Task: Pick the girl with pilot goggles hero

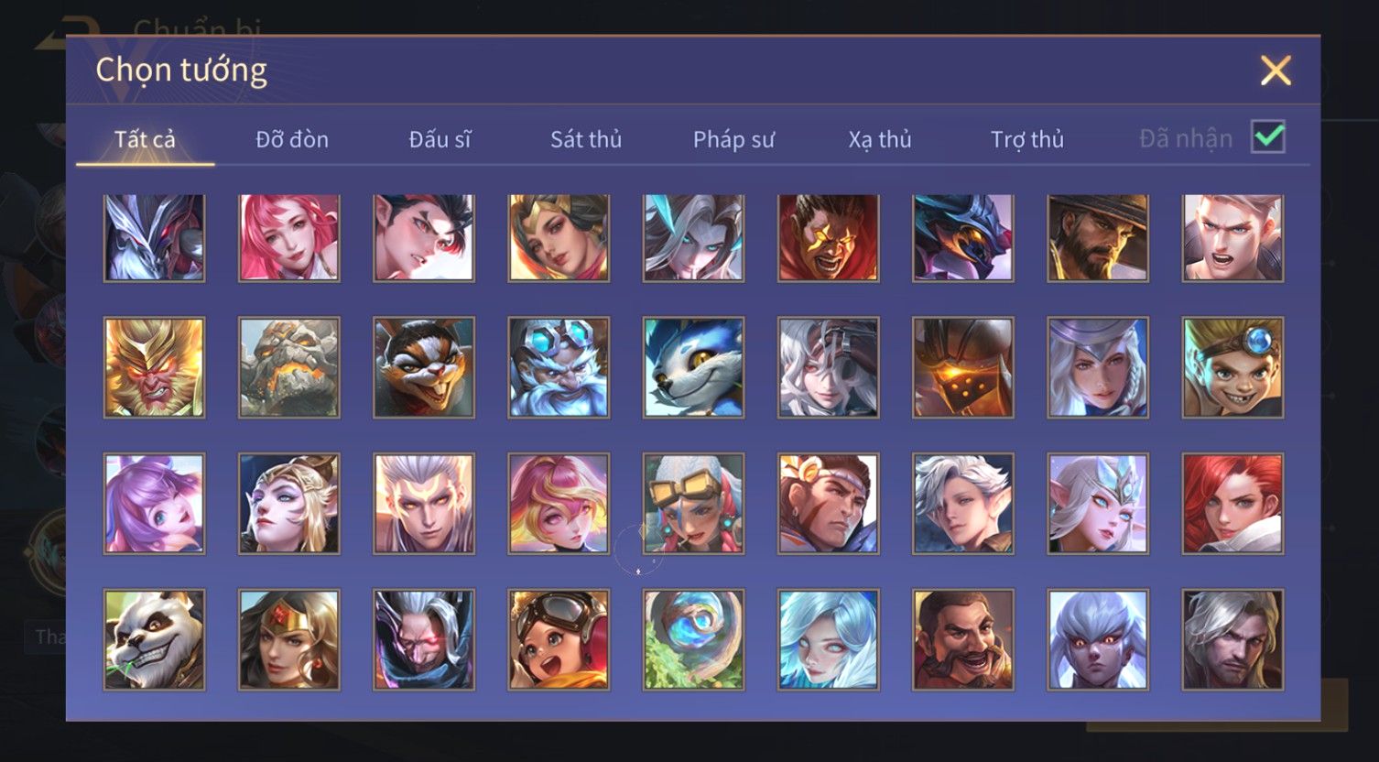Action: click(x=559, y=639)
